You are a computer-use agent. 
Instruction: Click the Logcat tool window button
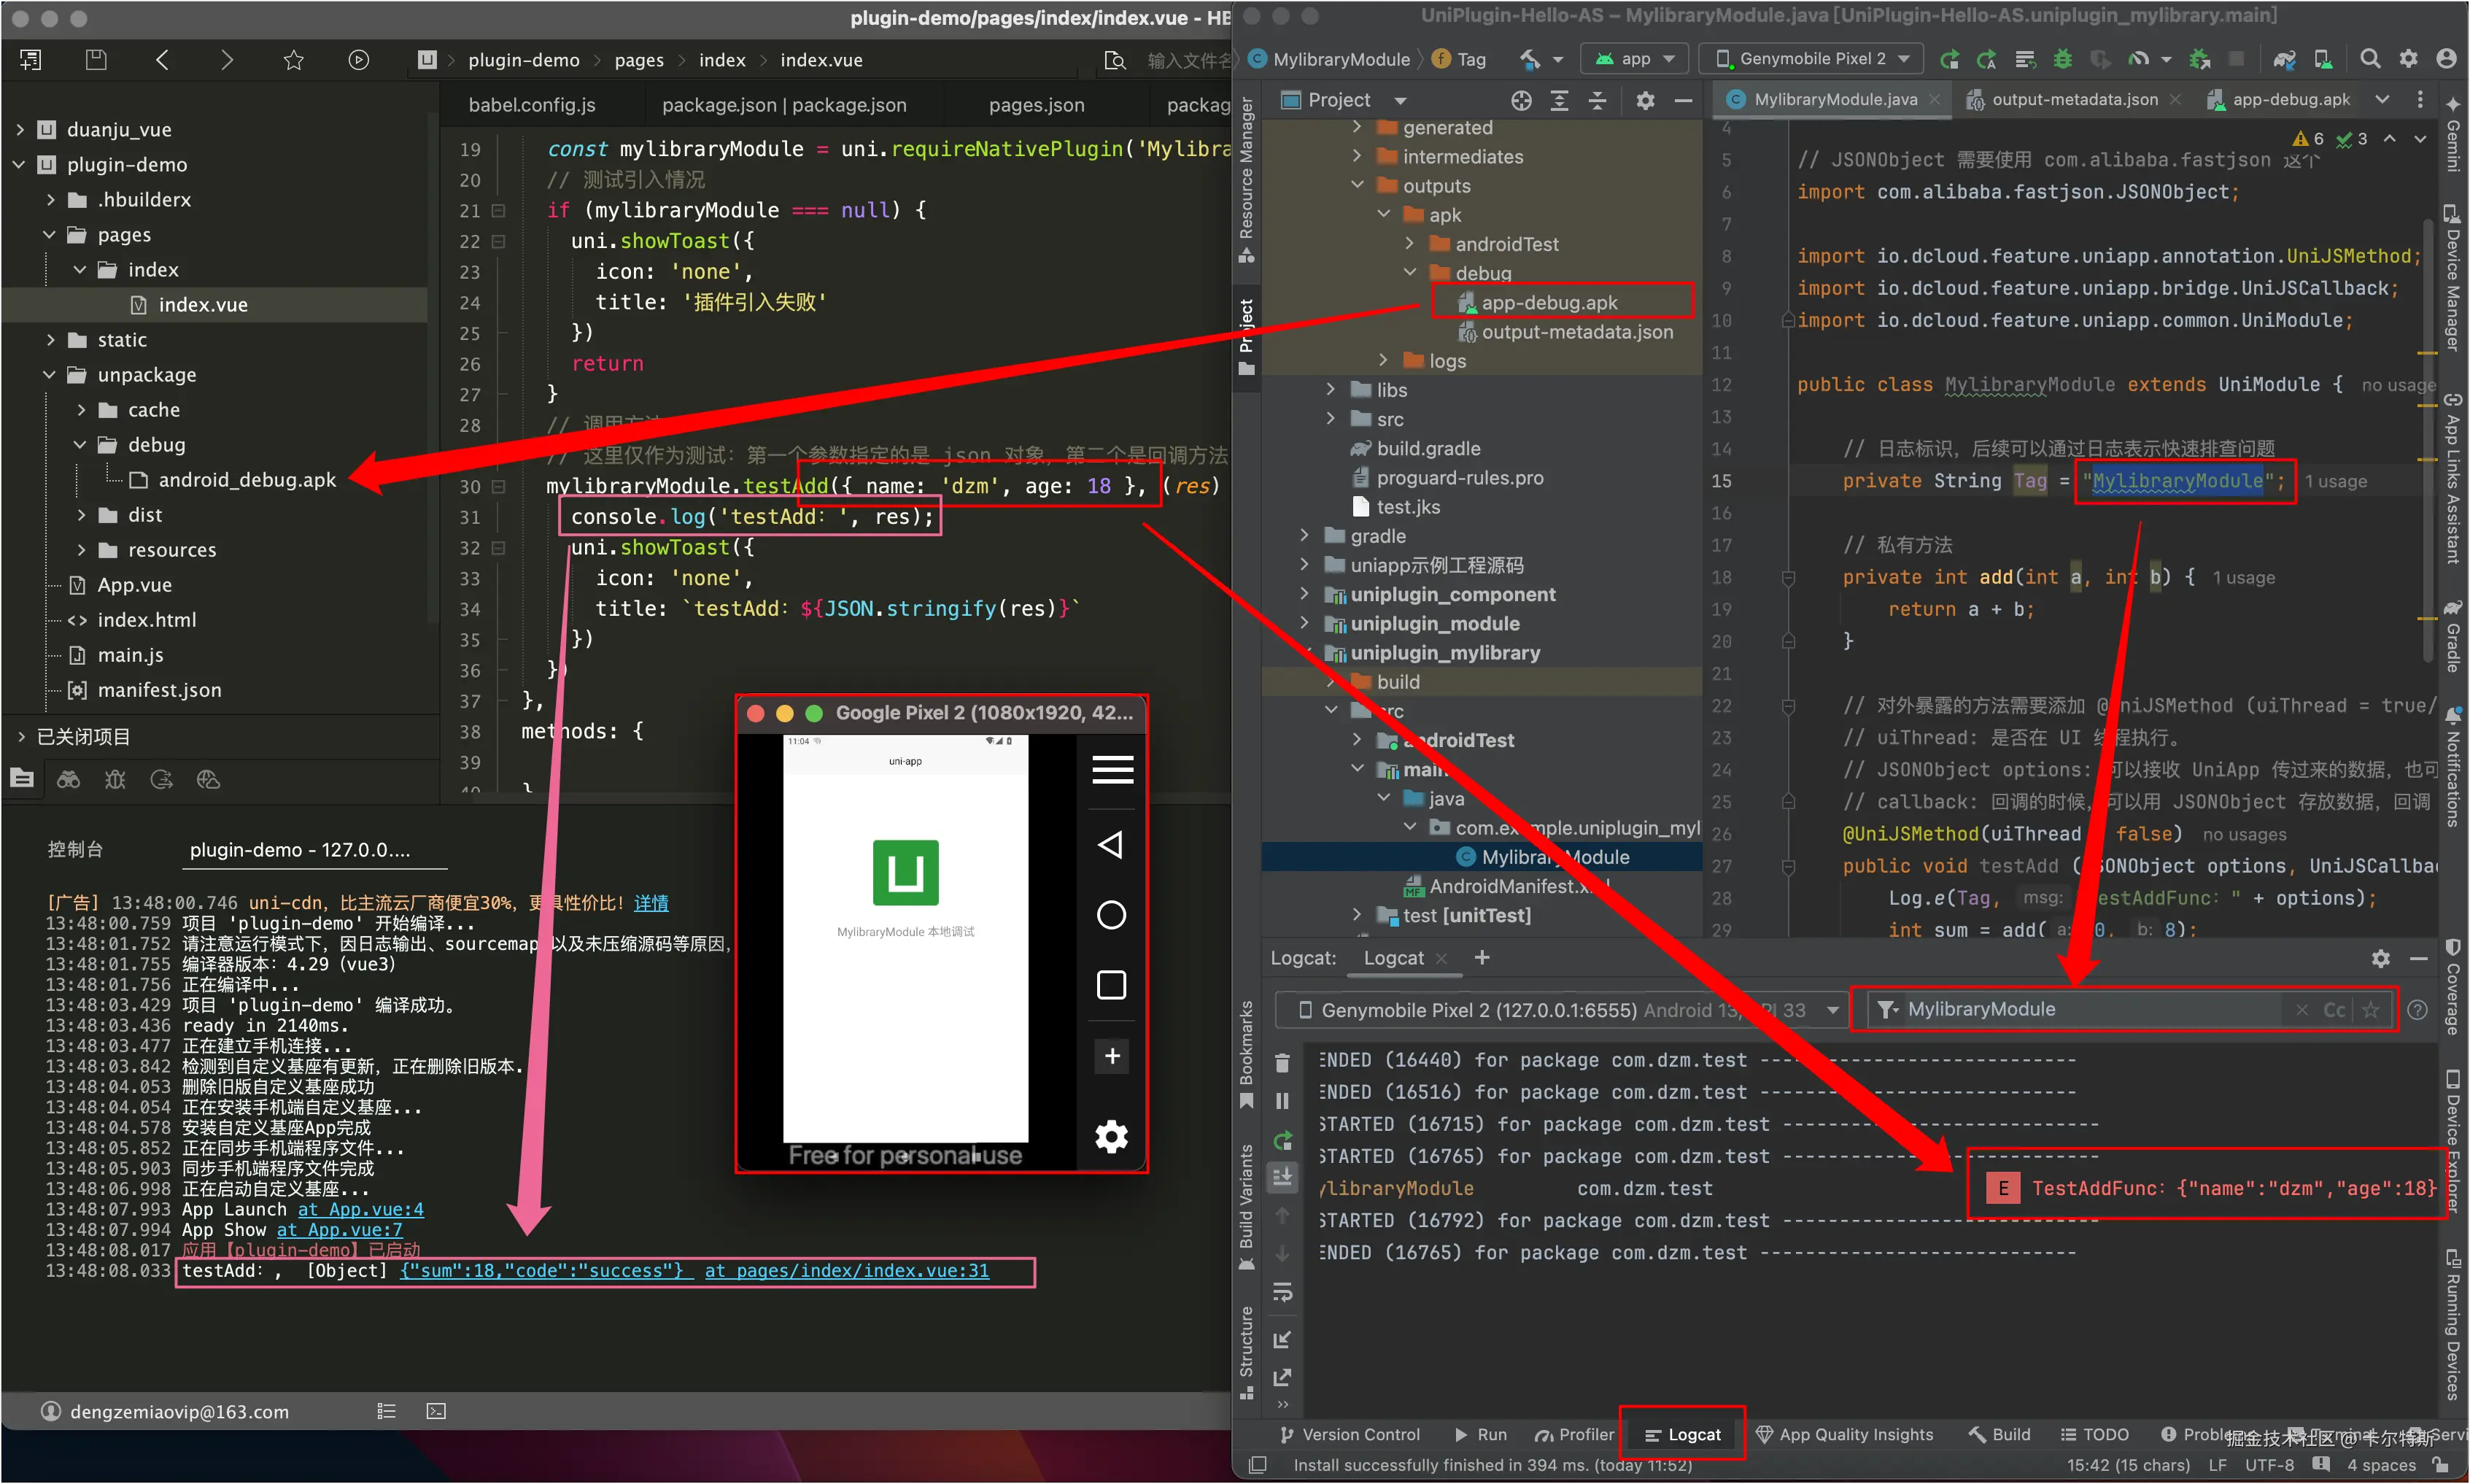[x=1684, y=1434]
